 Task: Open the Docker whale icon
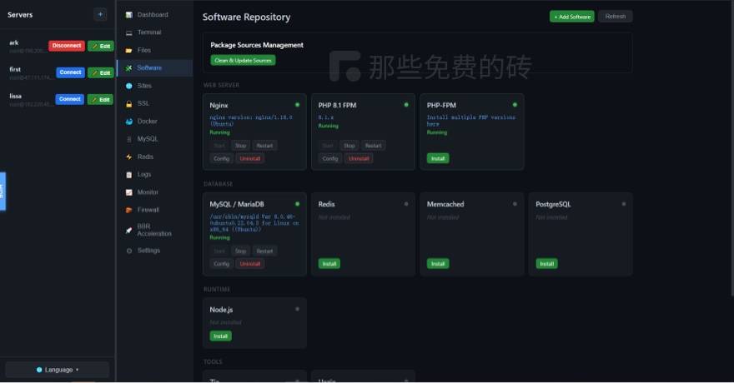[129, 122]
